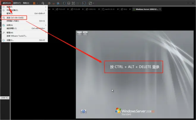Viewport: 196px width, 120px height.
Task: Switch to the macOS 10.15 tab
Action: (110, 9)
